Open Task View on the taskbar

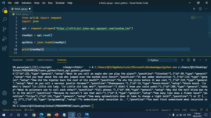(x=26, y=115)
